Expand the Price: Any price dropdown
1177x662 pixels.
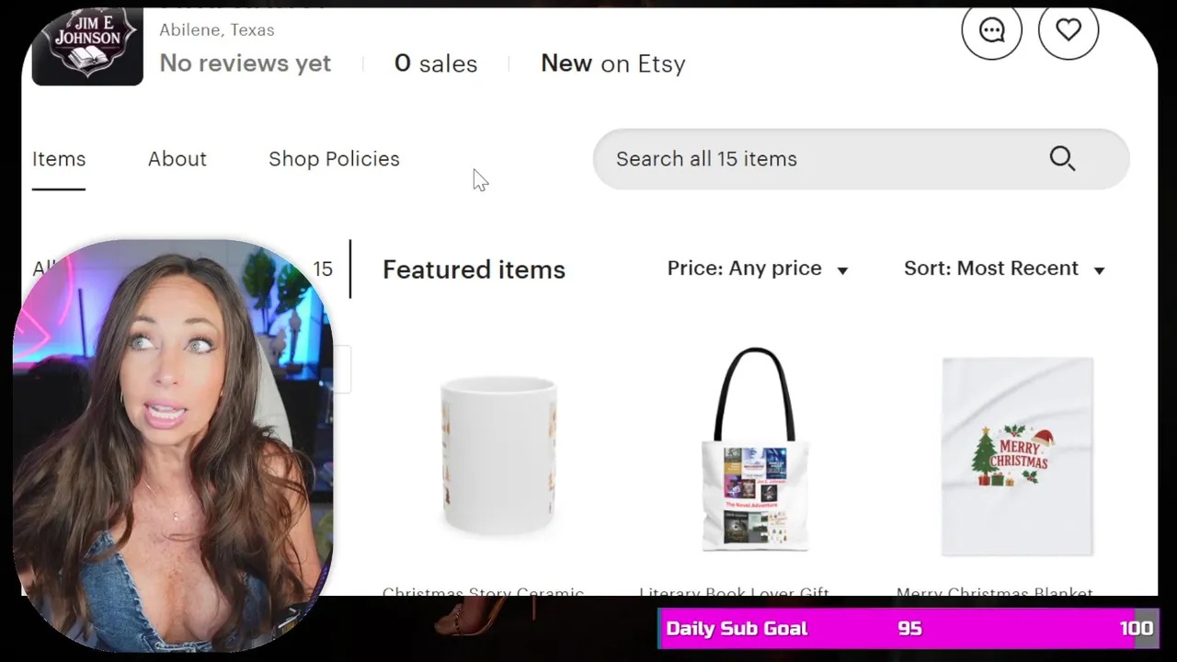(758, 268)
